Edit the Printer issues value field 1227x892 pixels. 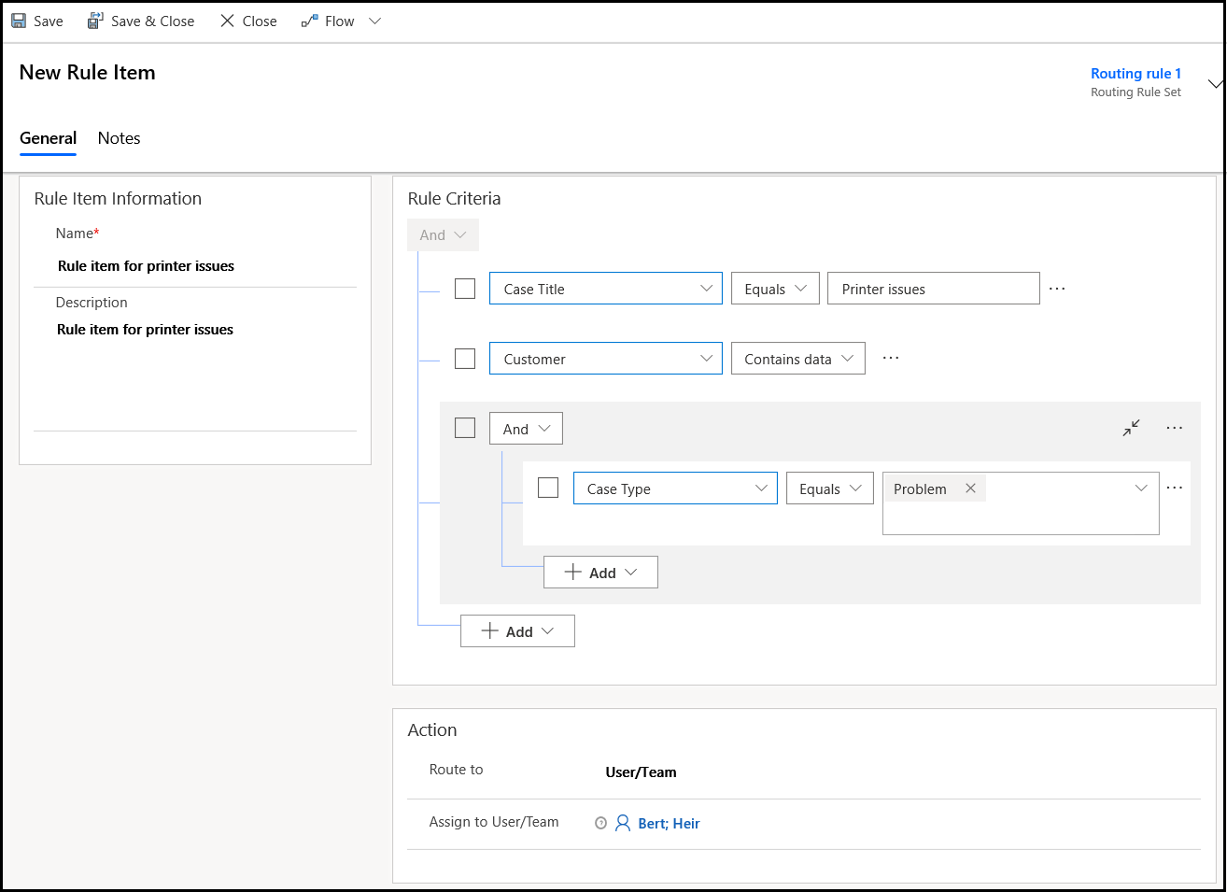934,289
